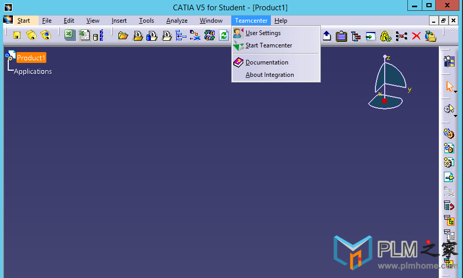Click the blue structure tree icon
The height and width of the screenshot is (278, 463).
[x=181, y=36]
